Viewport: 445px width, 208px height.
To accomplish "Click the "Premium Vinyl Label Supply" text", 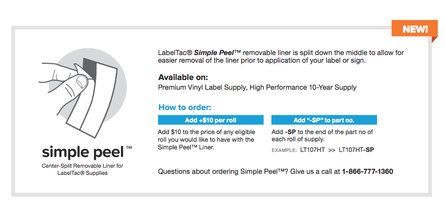I will pyautogui.click(x=202, y=87).
